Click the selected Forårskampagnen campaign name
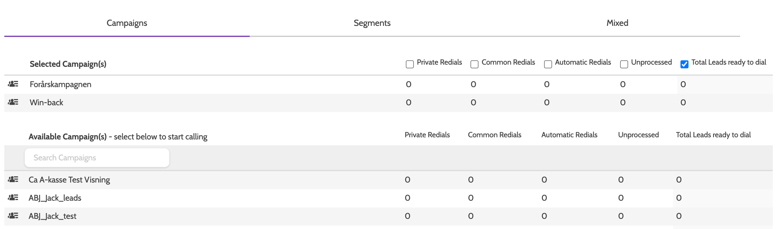 click(60, 84)
